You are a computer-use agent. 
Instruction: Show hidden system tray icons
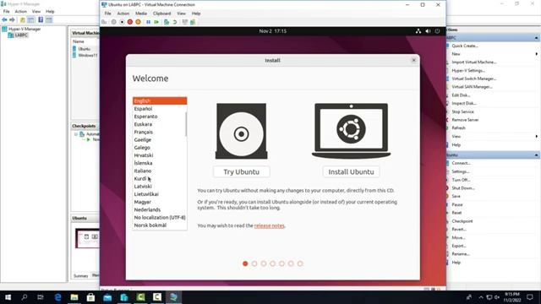pos(481,297)
